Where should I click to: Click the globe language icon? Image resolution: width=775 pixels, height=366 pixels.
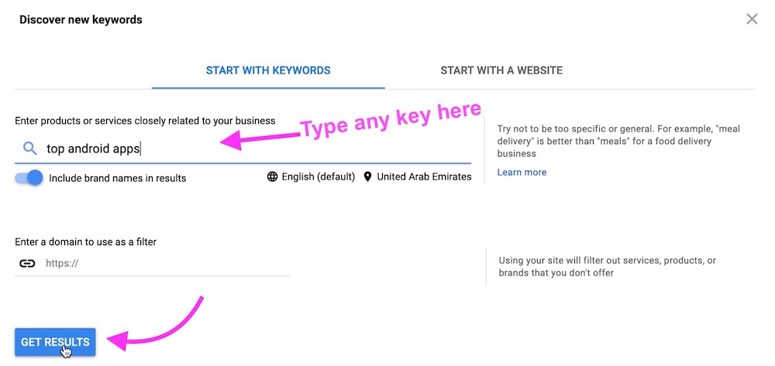pyautogui.click(x=272, y=176)
